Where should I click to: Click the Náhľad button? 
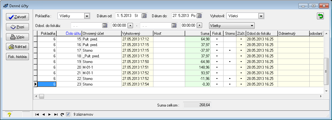tap(17, 47)
